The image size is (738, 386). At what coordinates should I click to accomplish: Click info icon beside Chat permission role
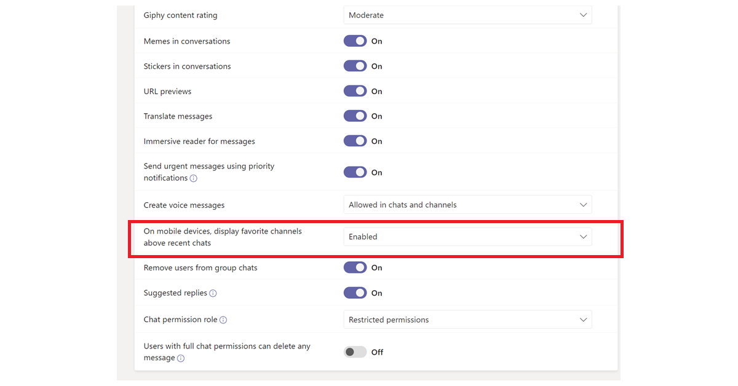223,320
